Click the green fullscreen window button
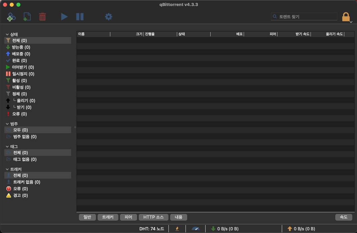This screenshot has height=233, width=357. (18, 5)
